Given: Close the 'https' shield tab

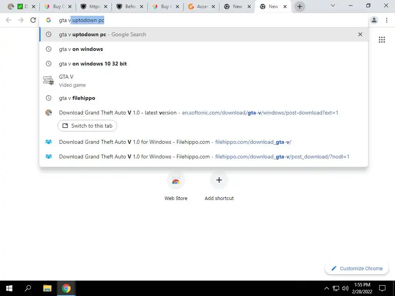Looking at the screenshot, I should click(106, 7).
